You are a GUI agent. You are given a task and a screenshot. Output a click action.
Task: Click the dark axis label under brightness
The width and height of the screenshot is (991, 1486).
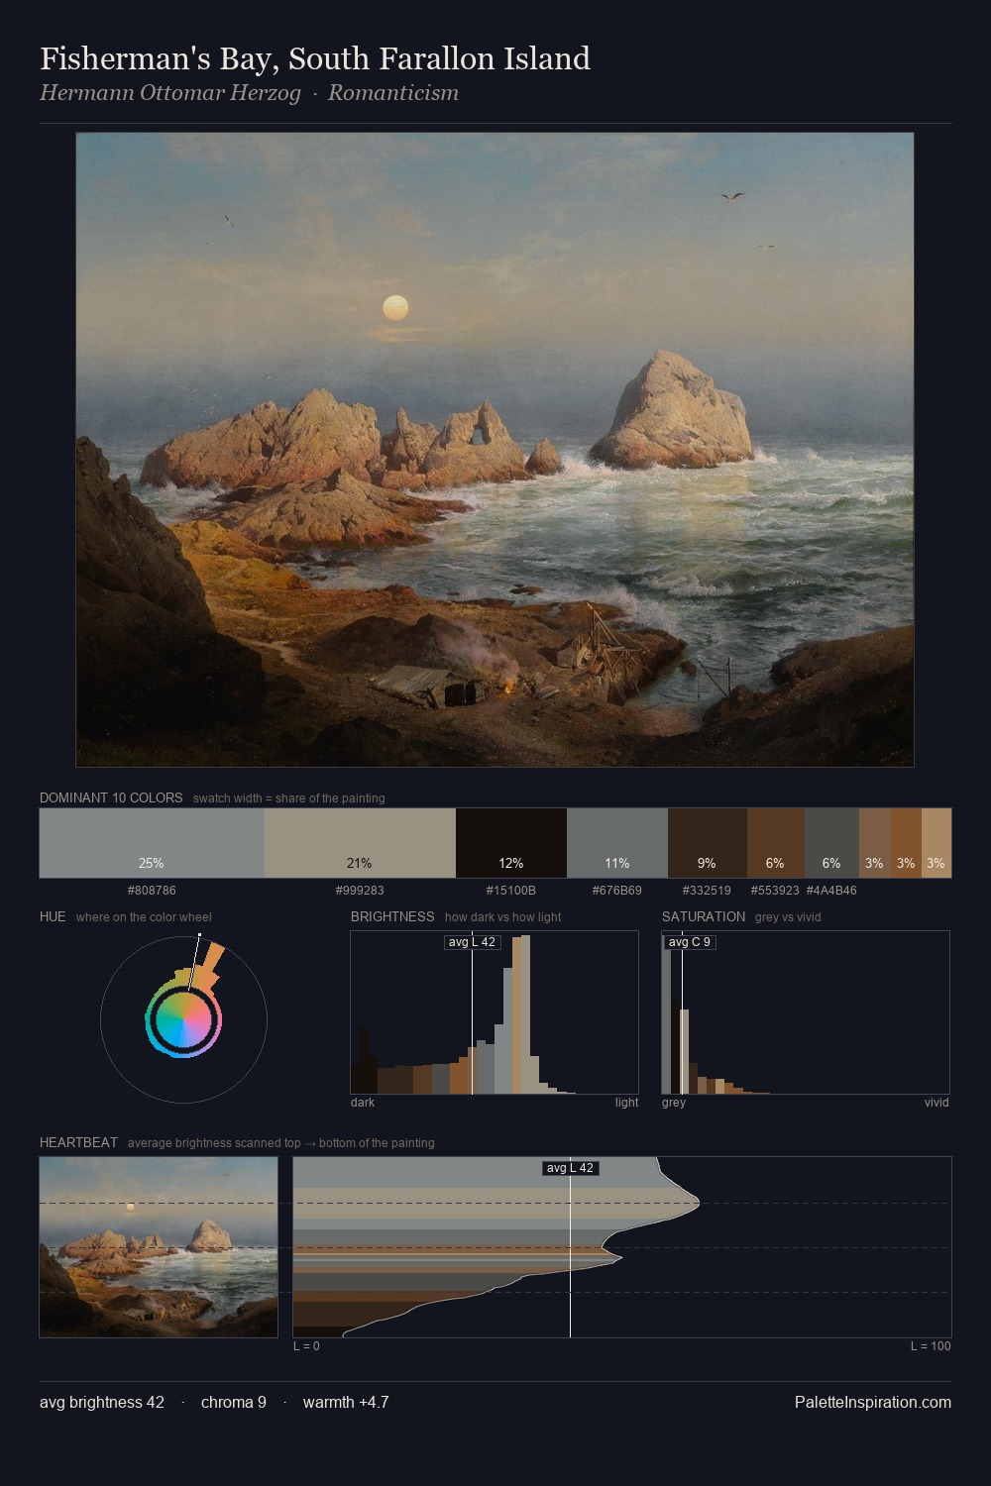point(363,1103)
